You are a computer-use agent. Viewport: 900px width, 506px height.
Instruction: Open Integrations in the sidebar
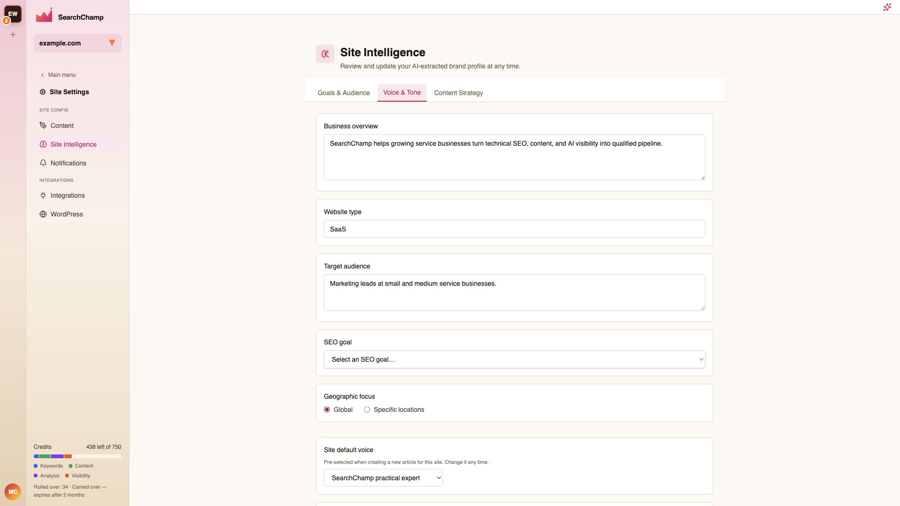point(77,195)
